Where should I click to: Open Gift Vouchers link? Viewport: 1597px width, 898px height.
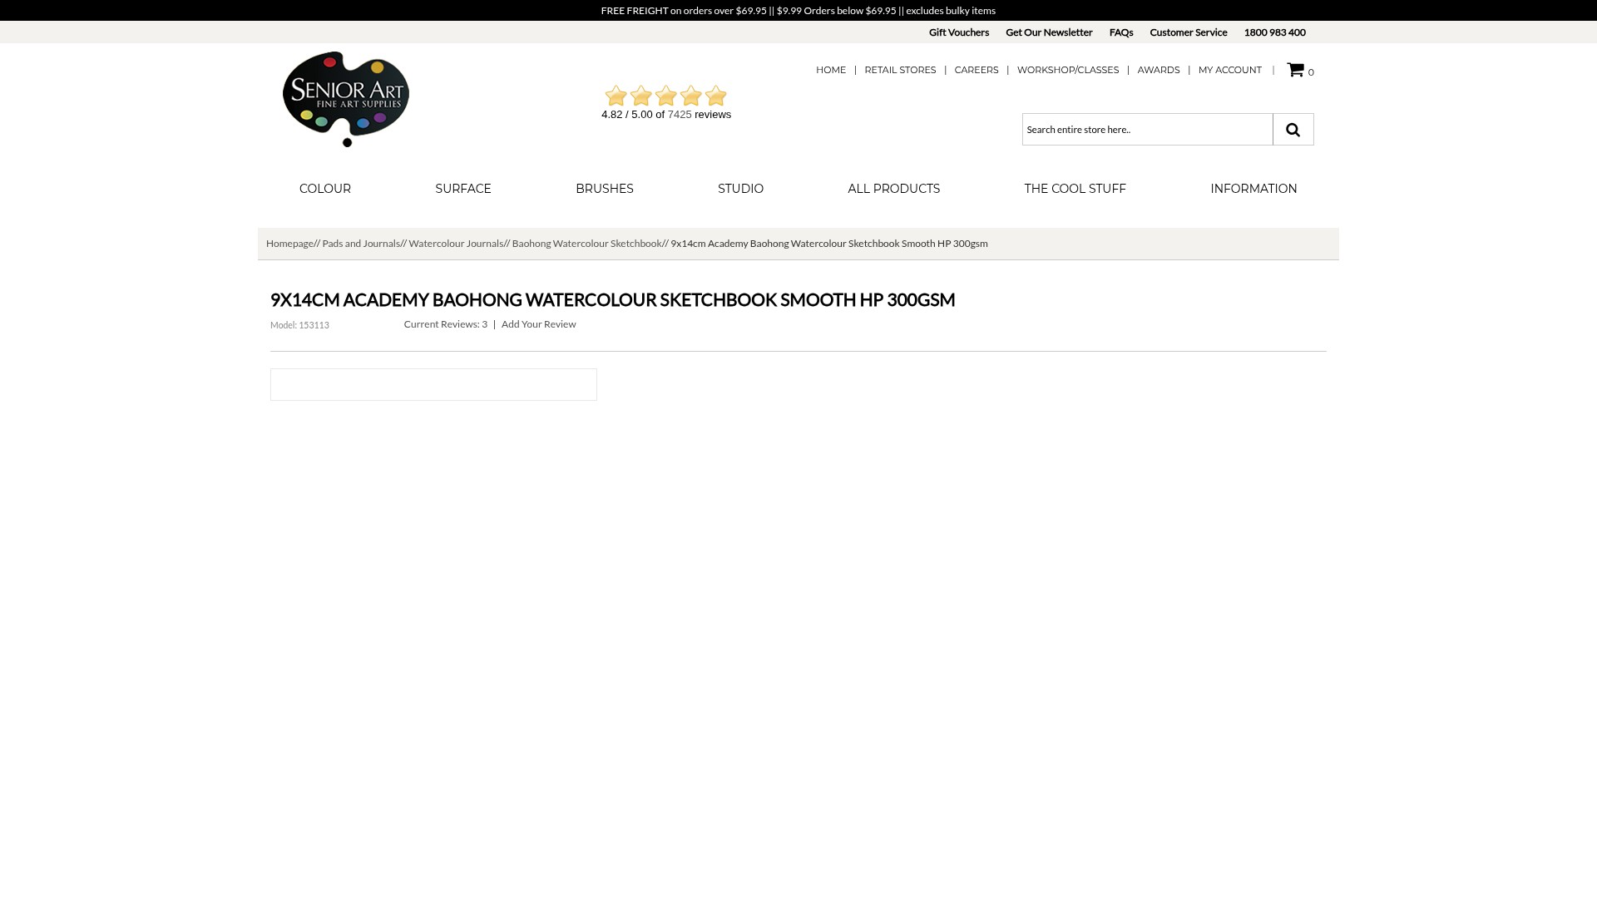click(x=959, y=32)
